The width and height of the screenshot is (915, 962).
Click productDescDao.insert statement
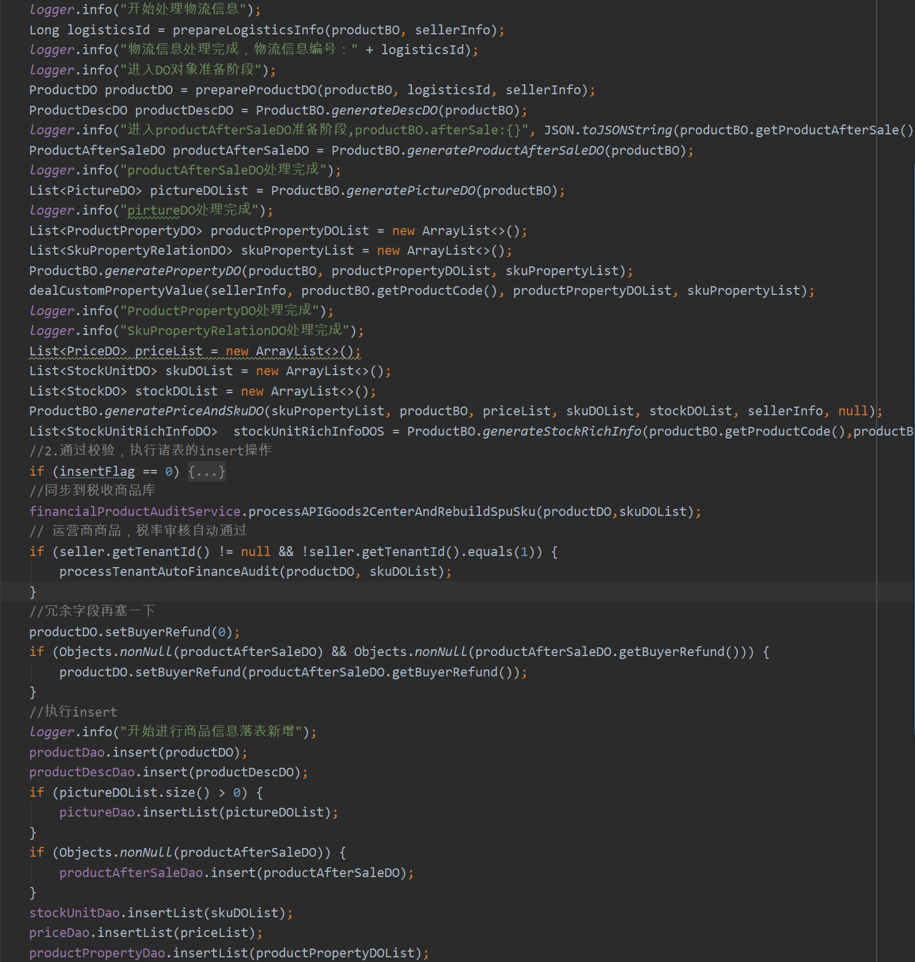[169, 772]
